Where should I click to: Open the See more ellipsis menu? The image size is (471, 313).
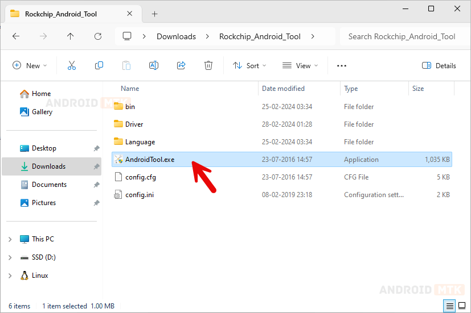[342, 65]
